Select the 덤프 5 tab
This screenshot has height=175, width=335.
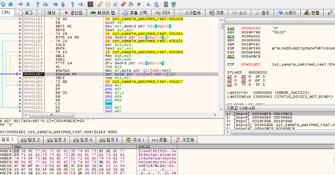click(109, 140)
